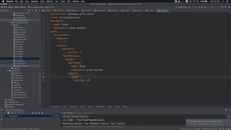Run the workflow_test.go configuration
The height and width of the screenshot is (130, 231).
tap(196, 7)
